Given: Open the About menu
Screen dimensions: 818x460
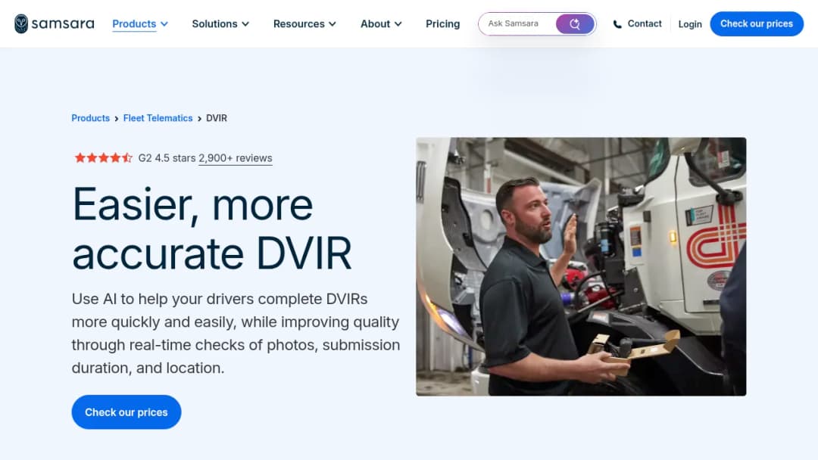Looking at the screenshot, I should 375,24.
